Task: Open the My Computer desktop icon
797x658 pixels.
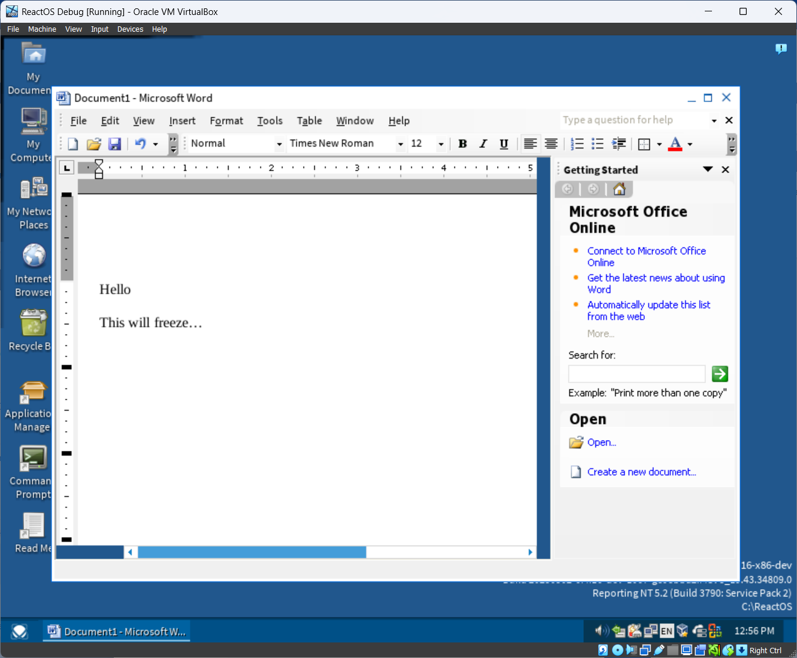Action: pyautogui.click(x=34, y=135)
